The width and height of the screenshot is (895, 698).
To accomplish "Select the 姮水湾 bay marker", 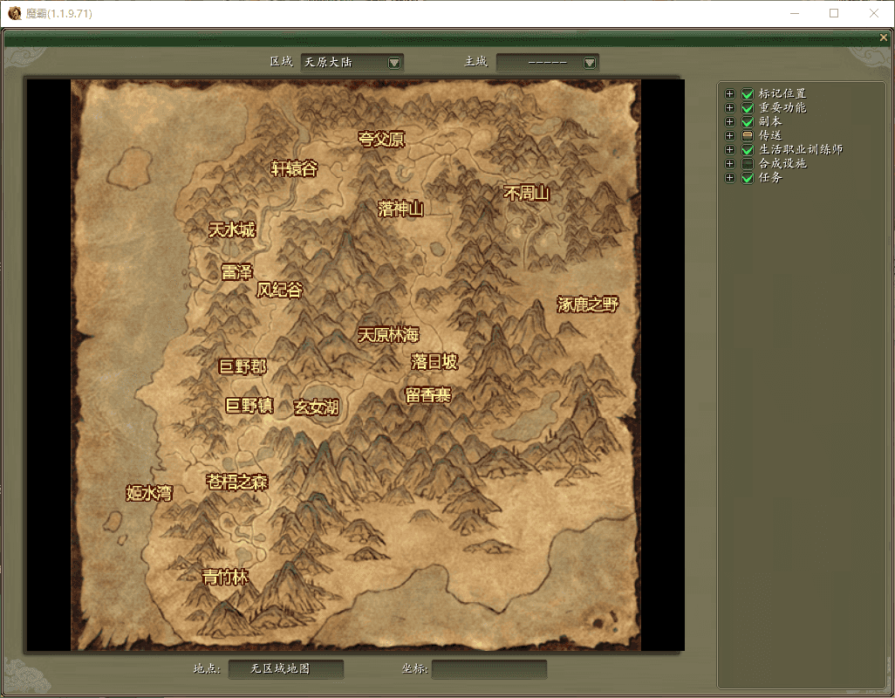I will pyautogui.click(x=149, y=493).
